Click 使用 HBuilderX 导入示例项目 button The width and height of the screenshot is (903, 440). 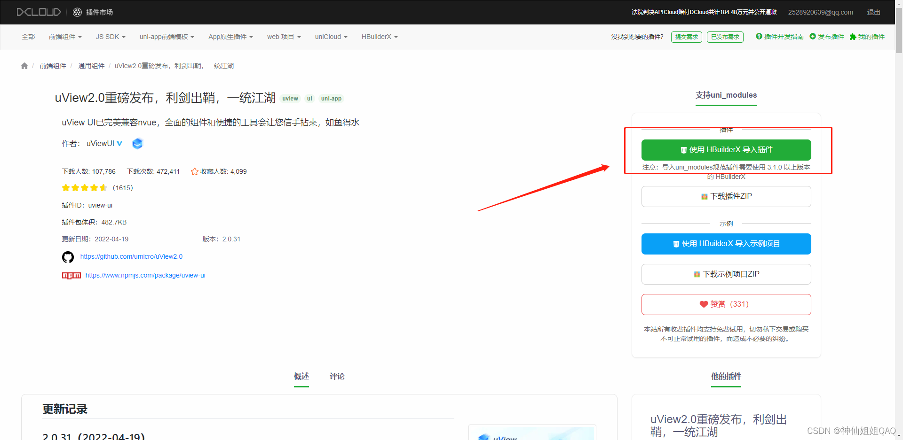point(726,244)
